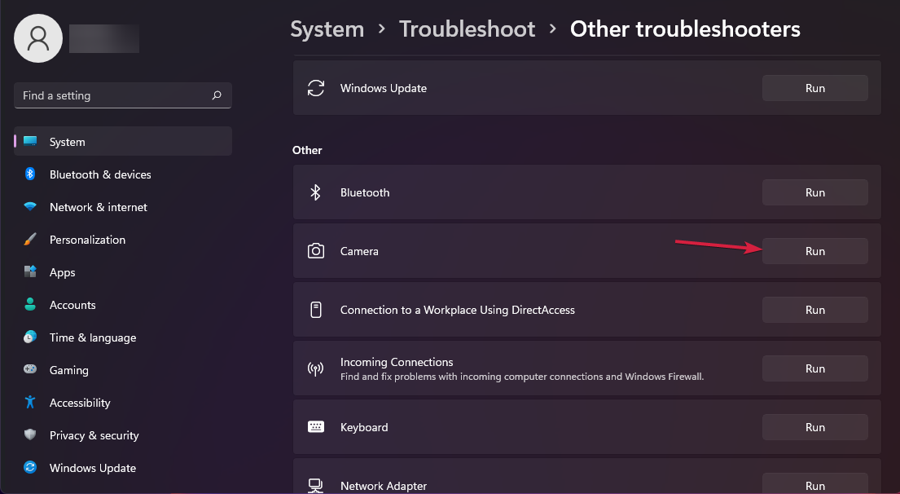900x494 pixels.
Task: Navigate to System via breadcrumb
Action: pos(327,29)
